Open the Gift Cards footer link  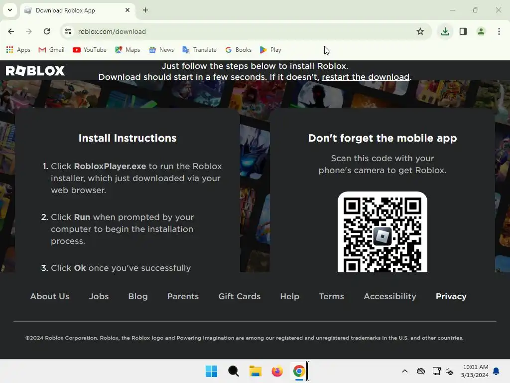pos(240,296)
